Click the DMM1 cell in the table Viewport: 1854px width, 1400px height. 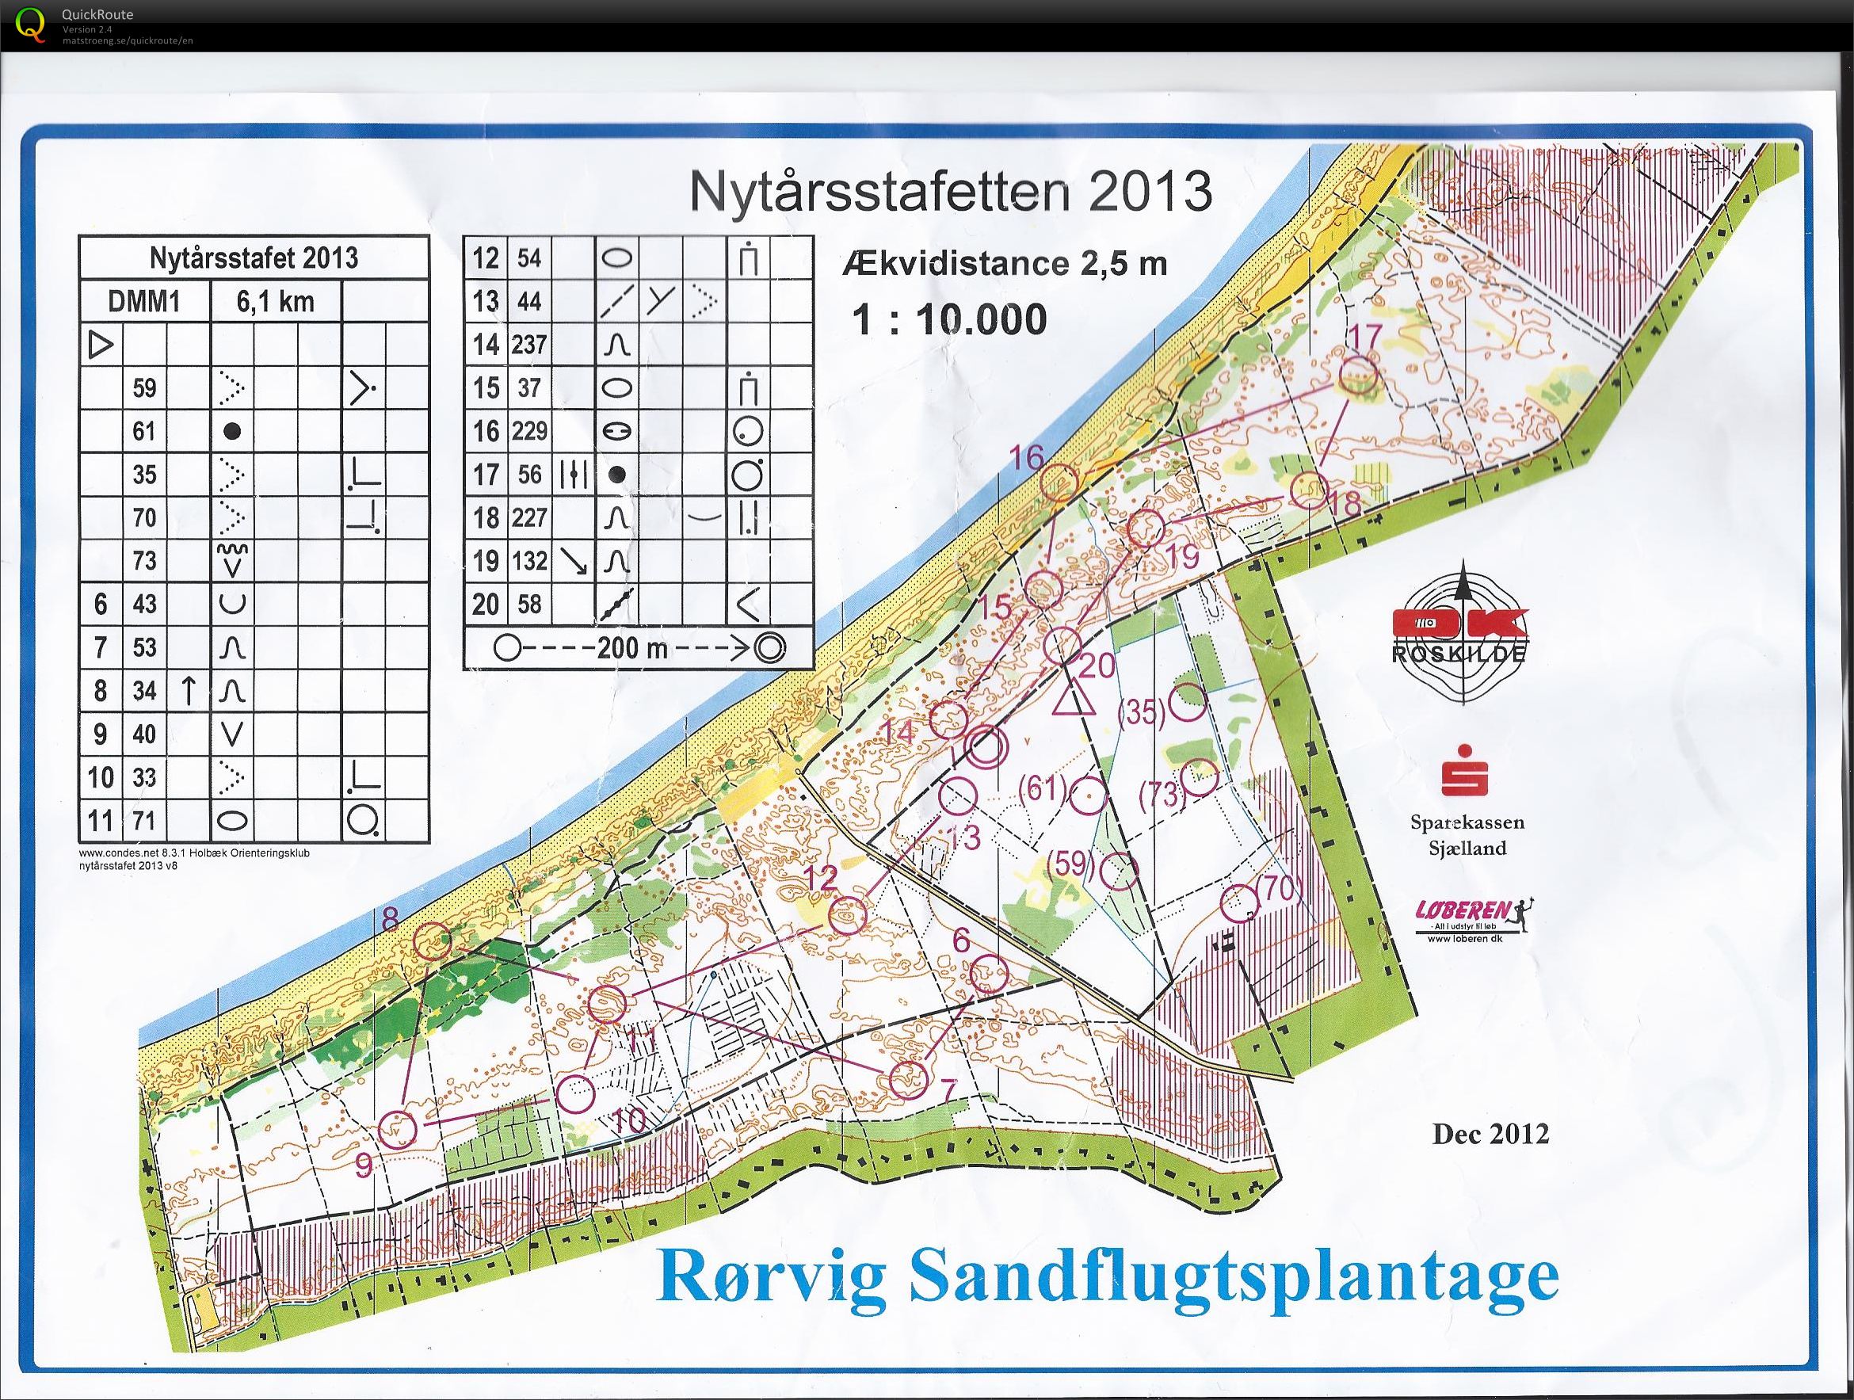[144, 301]
